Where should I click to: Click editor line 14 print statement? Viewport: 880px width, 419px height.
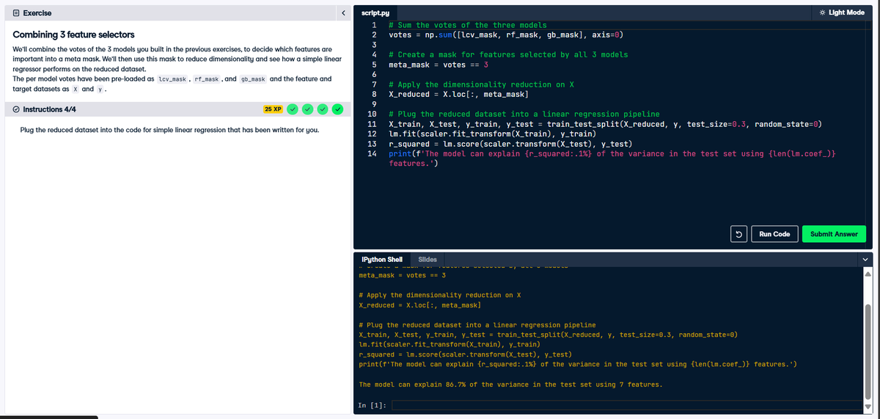tap(612, 159)
